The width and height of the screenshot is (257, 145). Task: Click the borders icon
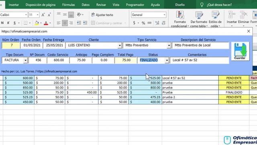[25, 23]
